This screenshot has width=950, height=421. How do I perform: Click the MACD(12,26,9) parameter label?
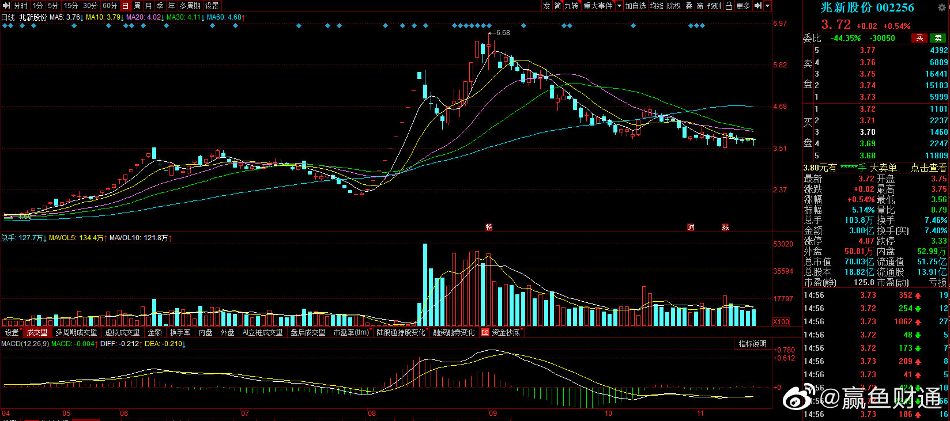click(x=25, y=344)
